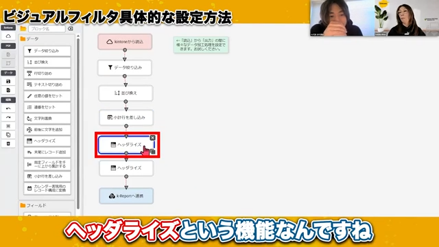Click the save-as document icon below save
This screenshot has height=247, width=439.
[x=8, y=90]
